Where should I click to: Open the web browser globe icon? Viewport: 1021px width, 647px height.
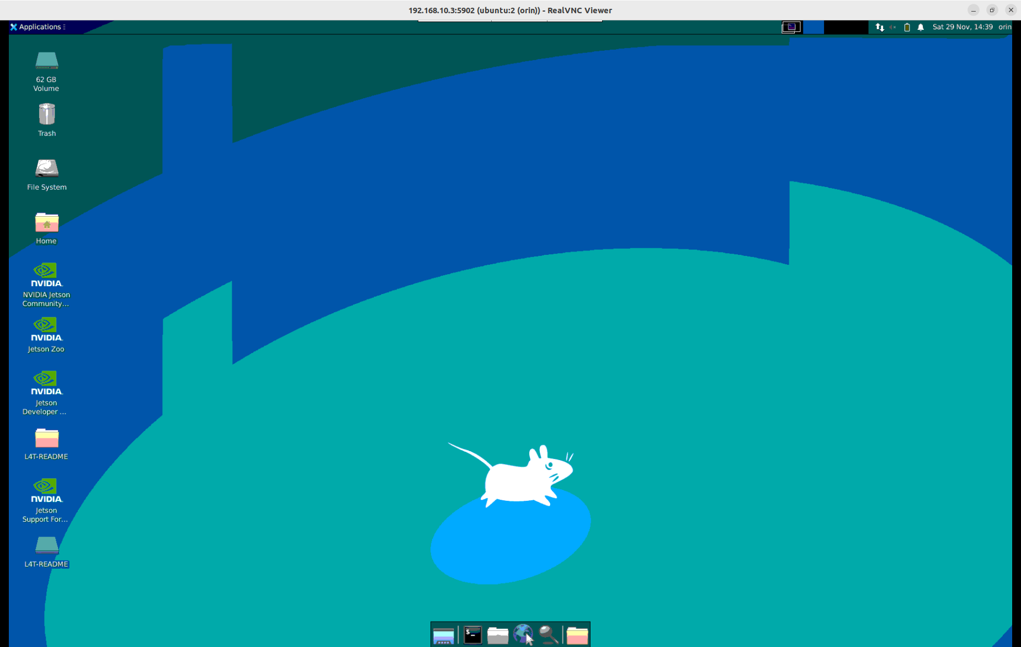pos(523,635)
